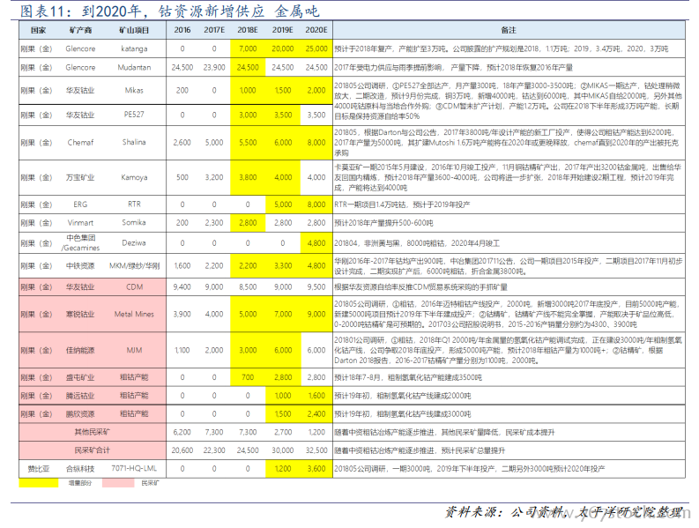Click the PE527 mine project cell

pyautogui.click(x=134, y=115)
